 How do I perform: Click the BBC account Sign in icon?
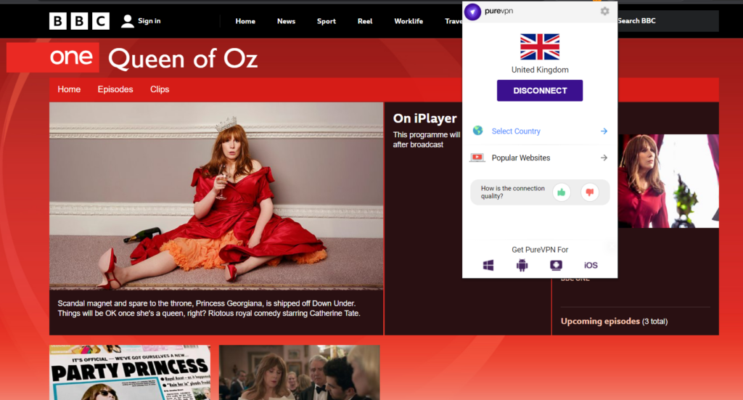[128, 21]
